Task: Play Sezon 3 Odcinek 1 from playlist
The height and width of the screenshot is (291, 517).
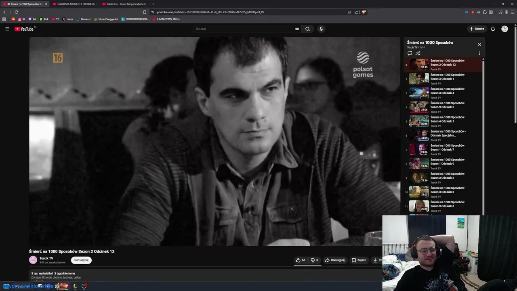Action: pos(443,78)
